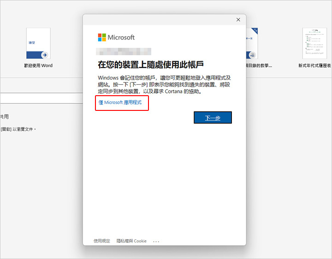Open the more options ellipsis in dialog footer
This screenshot has width=332, height=259.
click(156, 242)
